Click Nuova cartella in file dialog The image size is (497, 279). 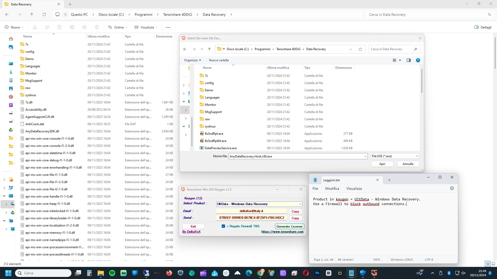(x=219, y=60)
